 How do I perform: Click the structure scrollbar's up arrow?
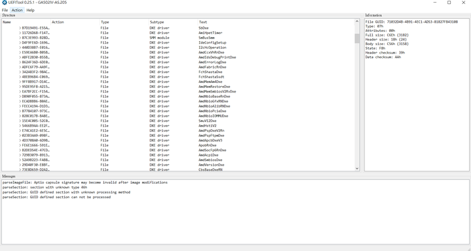(x=357, y=22)
